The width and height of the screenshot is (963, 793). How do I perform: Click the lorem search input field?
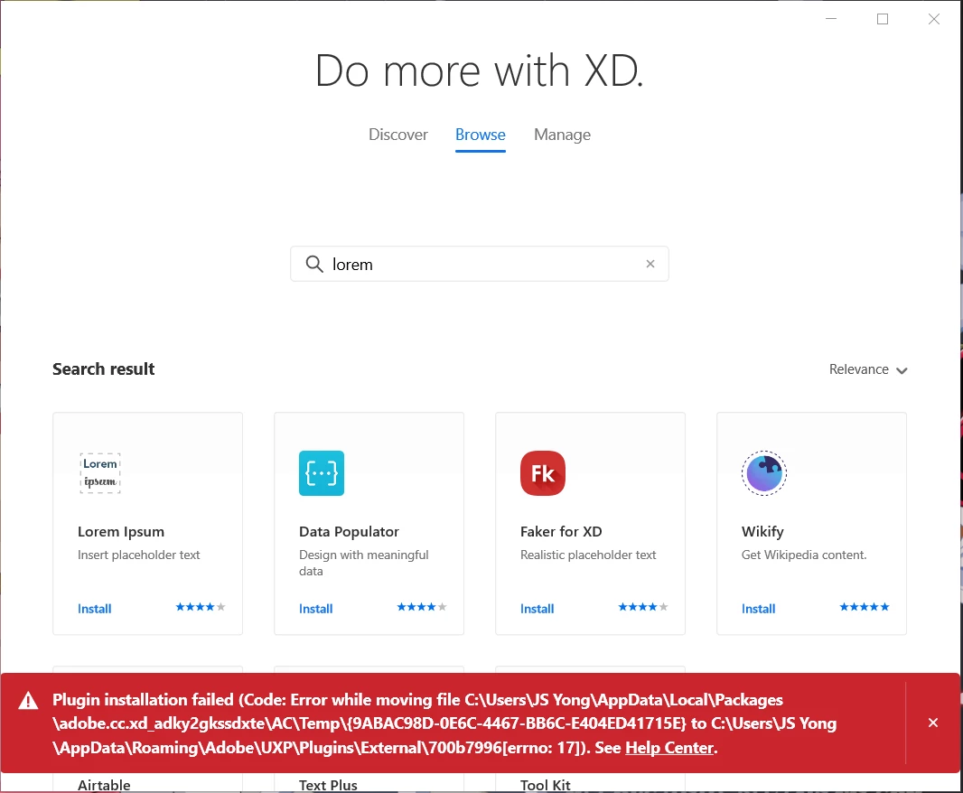[479, 264]
